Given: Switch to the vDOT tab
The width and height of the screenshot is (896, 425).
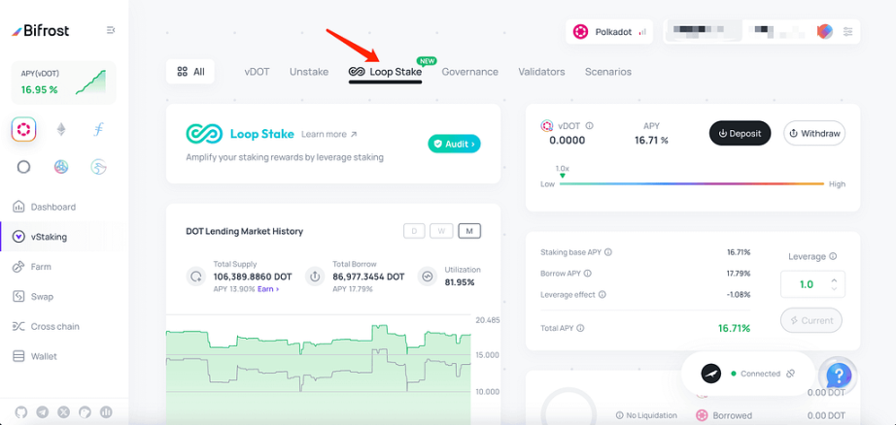Looking at the screenshot, I should pyautogui.click(x=257, y=72).
